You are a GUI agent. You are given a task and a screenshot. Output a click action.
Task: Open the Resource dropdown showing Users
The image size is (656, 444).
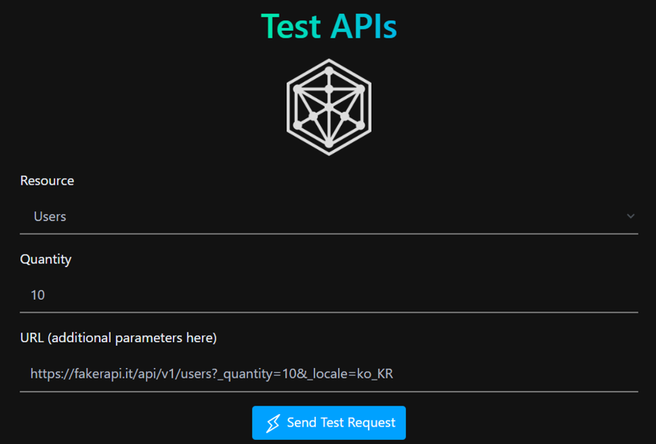tap(329, 216)
